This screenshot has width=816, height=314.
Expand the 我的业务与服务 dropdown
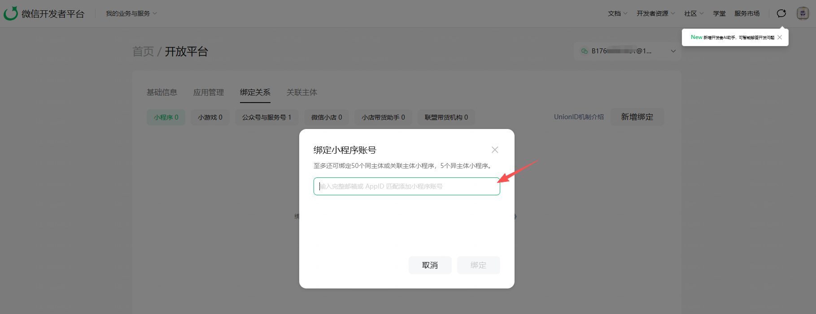(x=131, y=13)
